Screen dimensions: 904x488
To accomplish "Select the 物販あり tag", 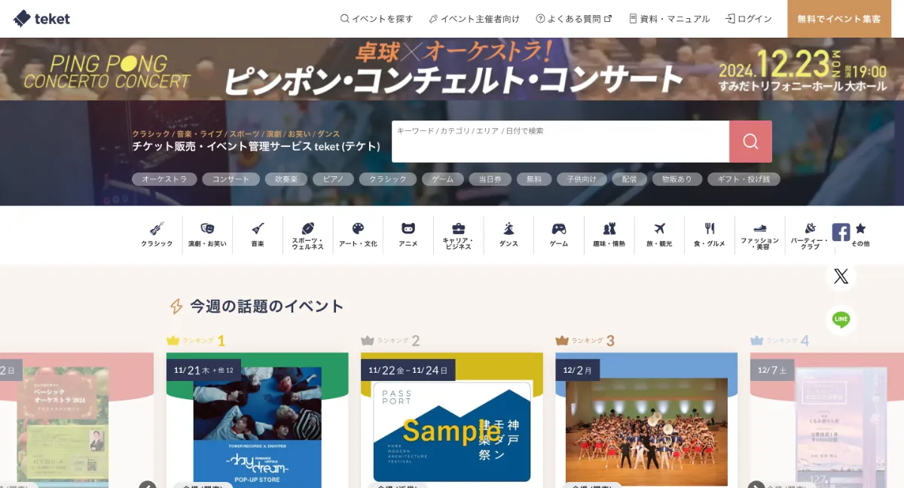I will pyautogui.click(x=676, y=179).
